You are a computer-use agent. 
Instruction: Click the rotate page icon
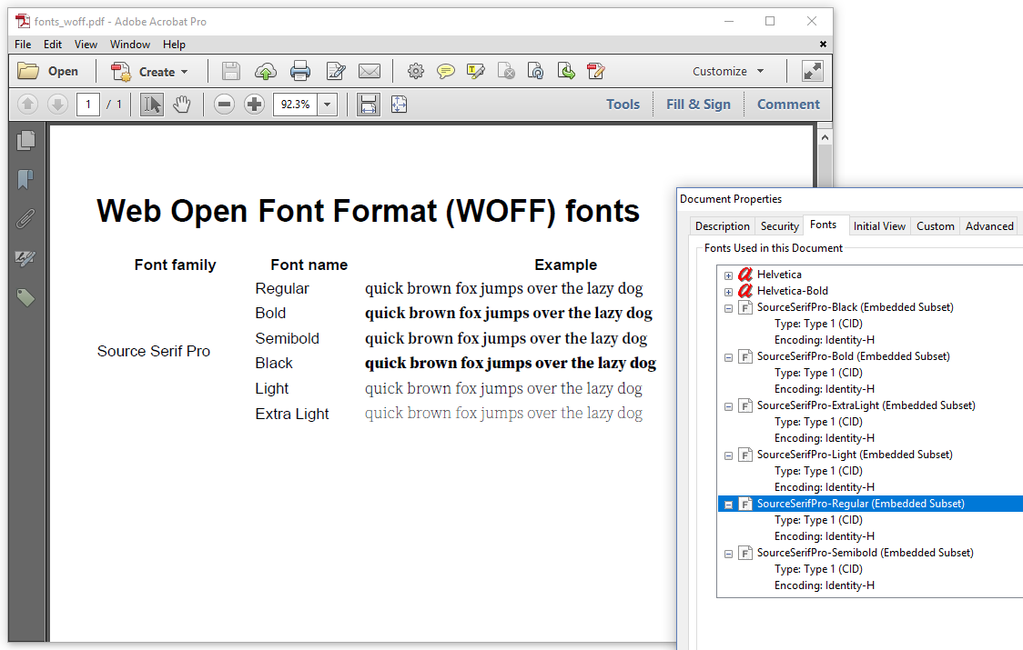point(536,71)
